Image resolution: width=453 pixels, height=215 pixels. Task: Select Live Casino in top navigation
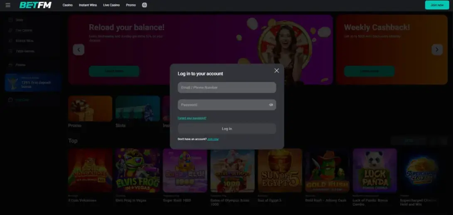click(x=111, y=5)
